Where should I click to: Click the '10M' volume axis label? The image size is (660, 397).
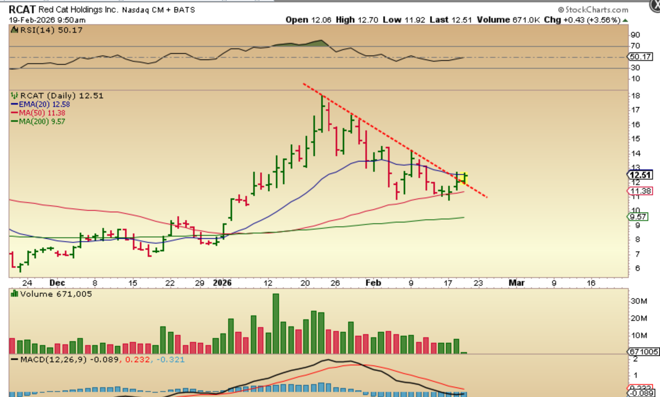[x=639, y=335]
